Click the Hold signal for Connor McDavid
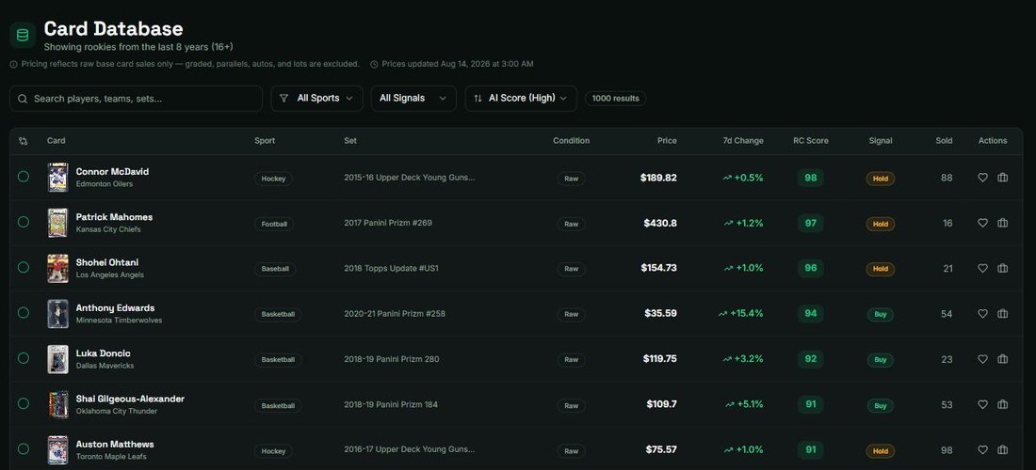The height and width of the screenshot is (470, 1036). coord(880,178)
